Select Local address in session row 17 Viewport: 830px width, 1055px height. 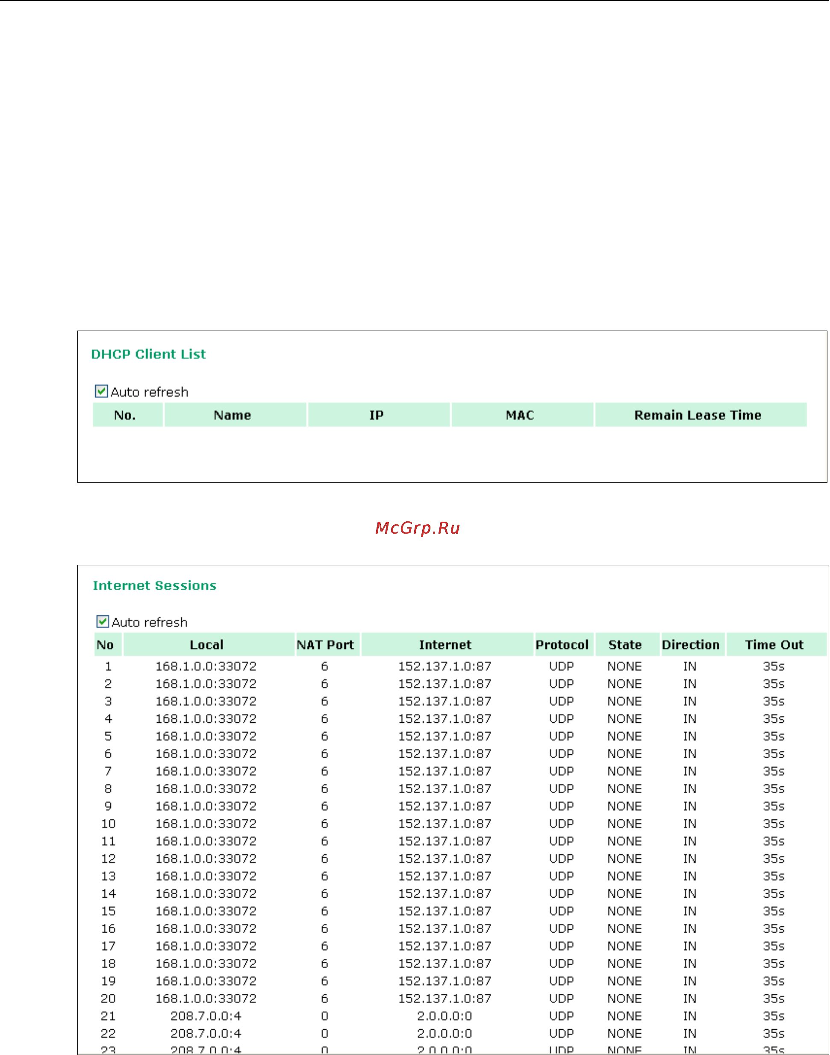[206, 946]
